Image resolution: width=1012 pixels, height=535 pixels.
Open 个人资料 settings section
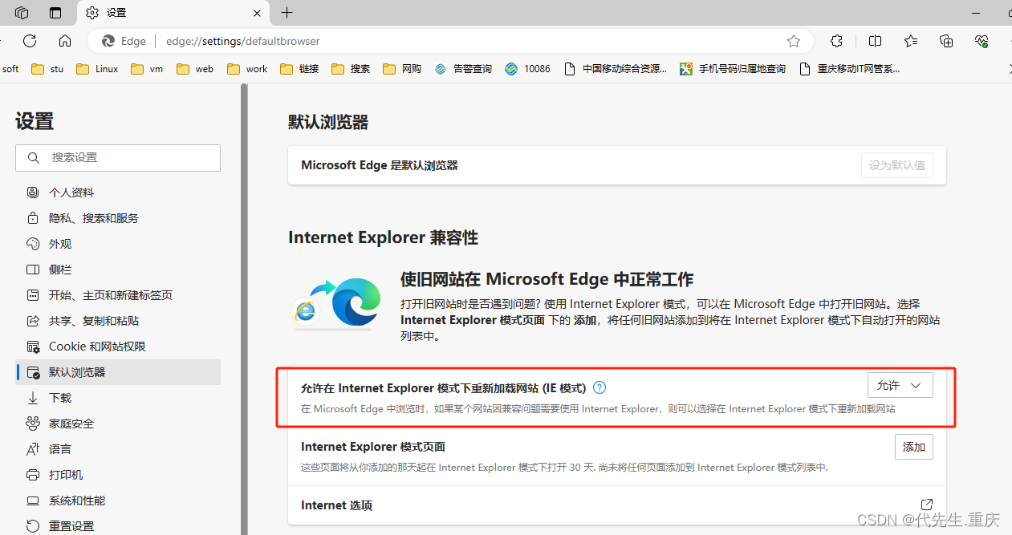(118, 193)
